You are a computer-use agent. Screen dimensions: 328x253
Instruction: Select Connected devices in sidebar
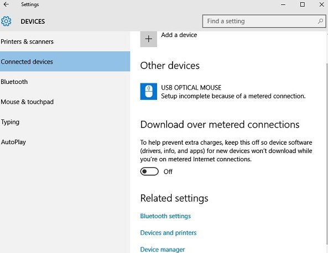tap(65, 62)
